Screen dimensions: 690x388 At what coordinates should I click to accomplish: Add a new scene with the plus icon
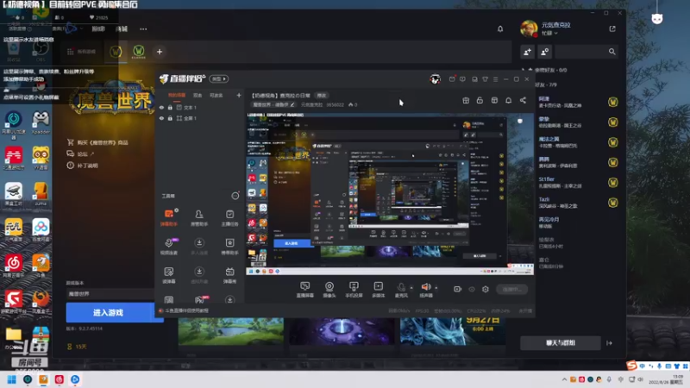[239, 95]
